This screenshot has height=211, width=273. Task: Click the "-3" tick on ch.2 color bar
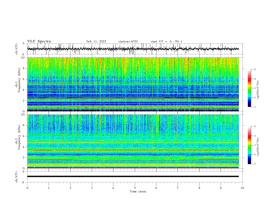pos(254,127)
